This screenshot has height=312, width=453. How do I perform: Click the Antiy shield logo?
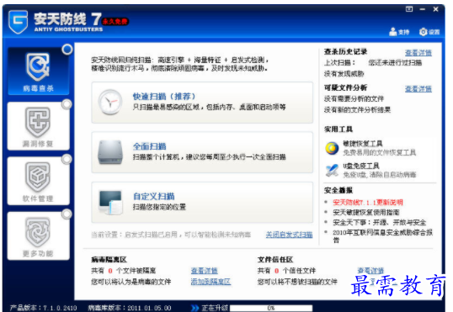coord(18,22)
